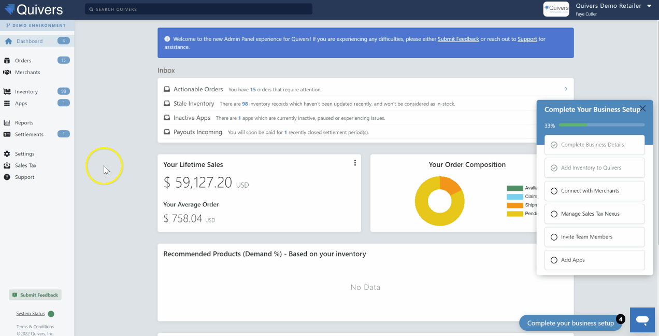Select the Invite Team Members circle

point(554,237)
